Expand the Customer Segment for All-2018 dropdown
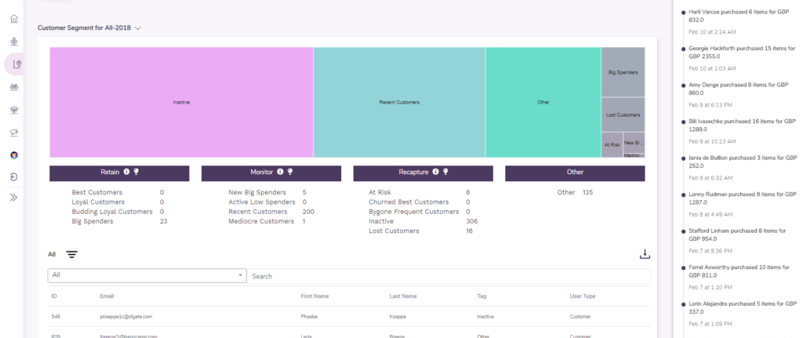 click(137, 28)
